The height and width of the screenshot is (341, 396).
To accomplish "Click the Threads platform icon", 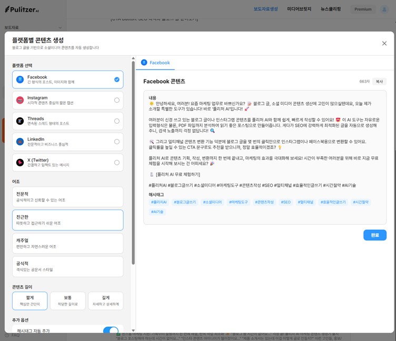I will click(x=20, y=121).
